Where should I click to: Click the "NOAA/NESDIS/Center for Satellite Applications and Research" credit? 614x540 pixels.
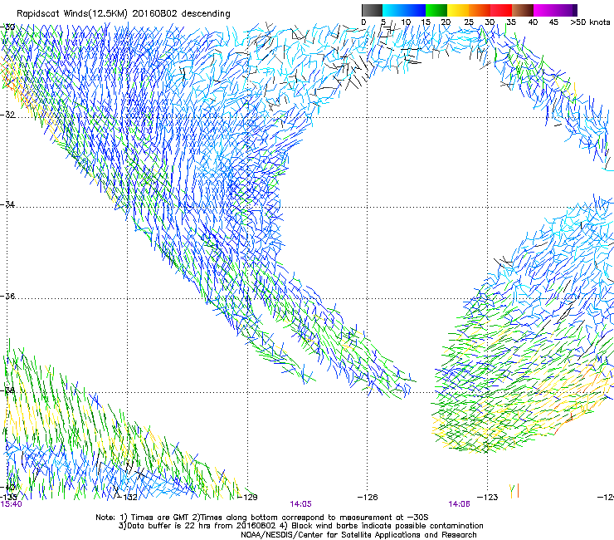(x=358, y=535)
